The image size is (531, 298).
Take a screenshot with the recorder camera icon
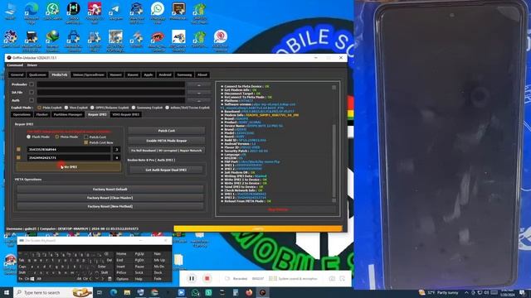click(332, 278)
